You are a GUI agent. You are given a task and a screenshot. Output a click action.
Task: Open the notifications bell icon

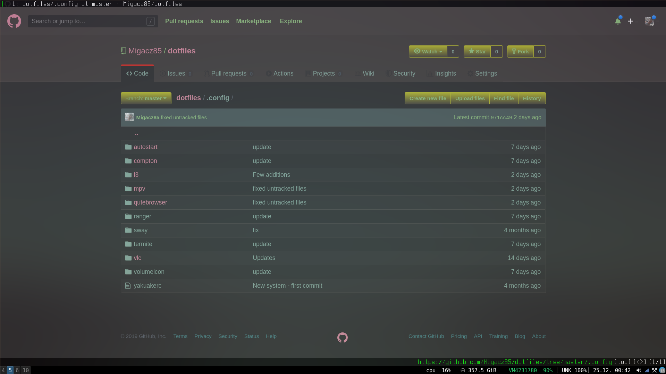pyautogui.click(x=618, y=21)
